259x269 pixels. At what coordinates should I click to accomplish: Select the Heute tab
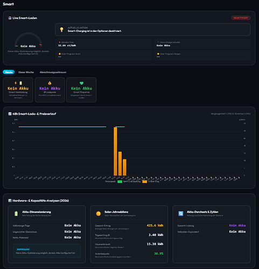pyautogui.click(x=9, y=72)
